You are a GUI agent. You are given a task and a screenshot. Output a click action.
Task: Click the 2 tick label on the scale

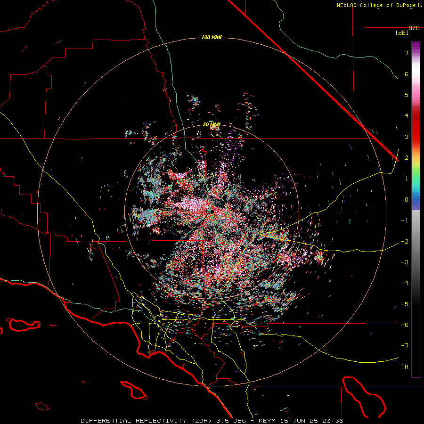click(x=407, y=158)
